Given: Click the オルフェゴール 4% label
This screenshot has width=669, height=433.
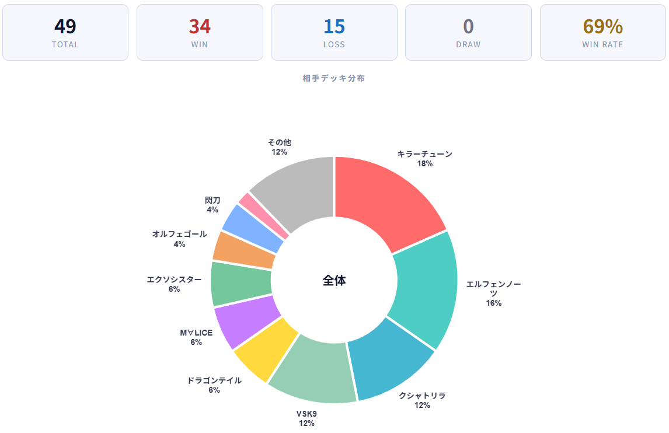Looking at the screenshot, I should [179, 239].
